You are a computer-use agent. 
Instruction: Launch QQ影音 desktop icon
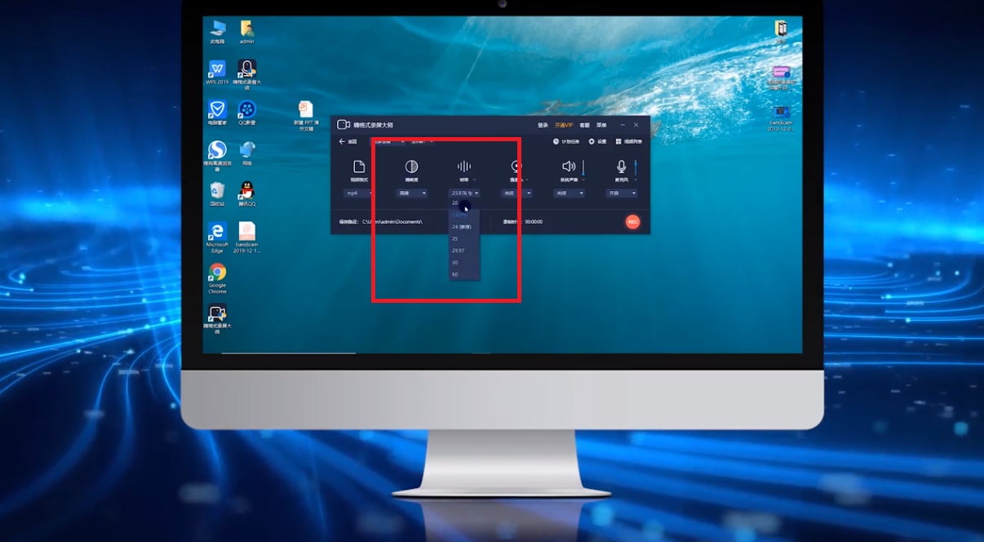(247, 113)
